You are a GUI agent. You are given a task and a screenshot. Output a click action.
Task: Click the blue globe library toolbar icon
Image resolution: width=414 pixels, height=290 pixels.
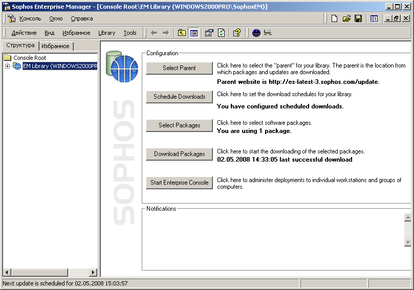tap(256, 33)
